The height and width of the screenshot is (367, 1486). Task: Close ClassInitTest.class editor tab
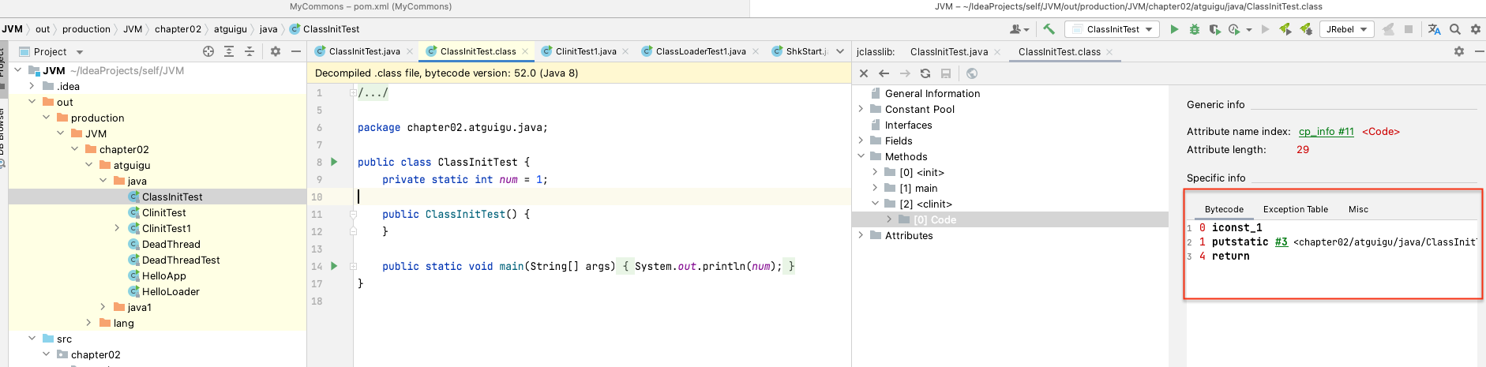click(523, 52)
